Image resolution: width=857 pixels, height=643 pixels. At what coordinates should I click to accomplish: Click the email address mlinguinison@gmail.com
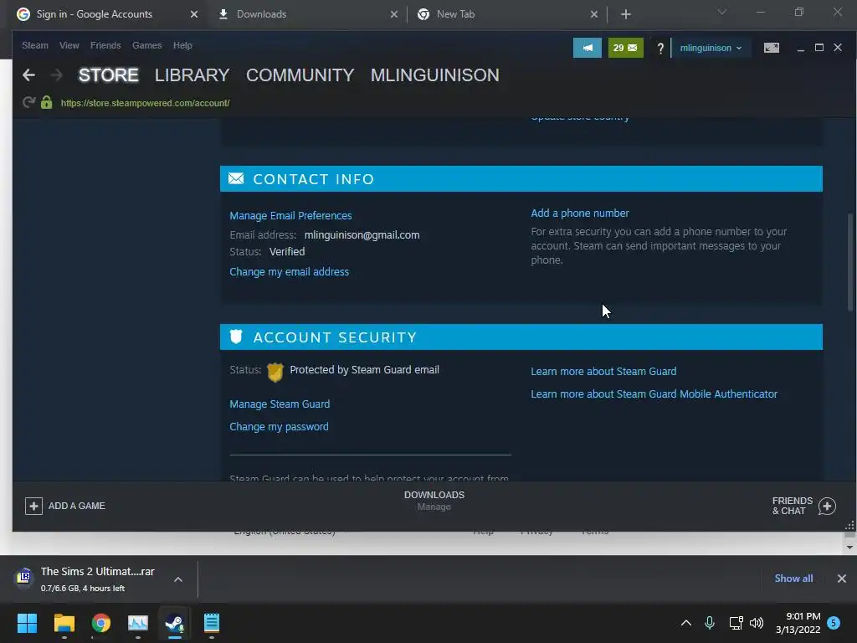pos(362,235)
